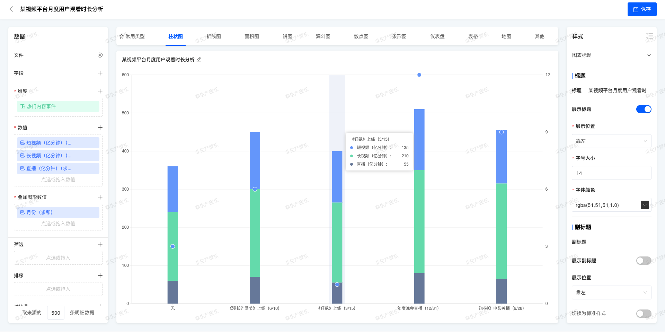Select the short video value field
This screenshot has width=665, height=332.
[x=58, y=143]
